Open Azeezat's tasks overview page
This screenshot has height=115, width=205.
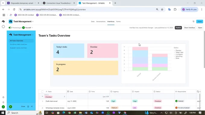pos(18,48)
